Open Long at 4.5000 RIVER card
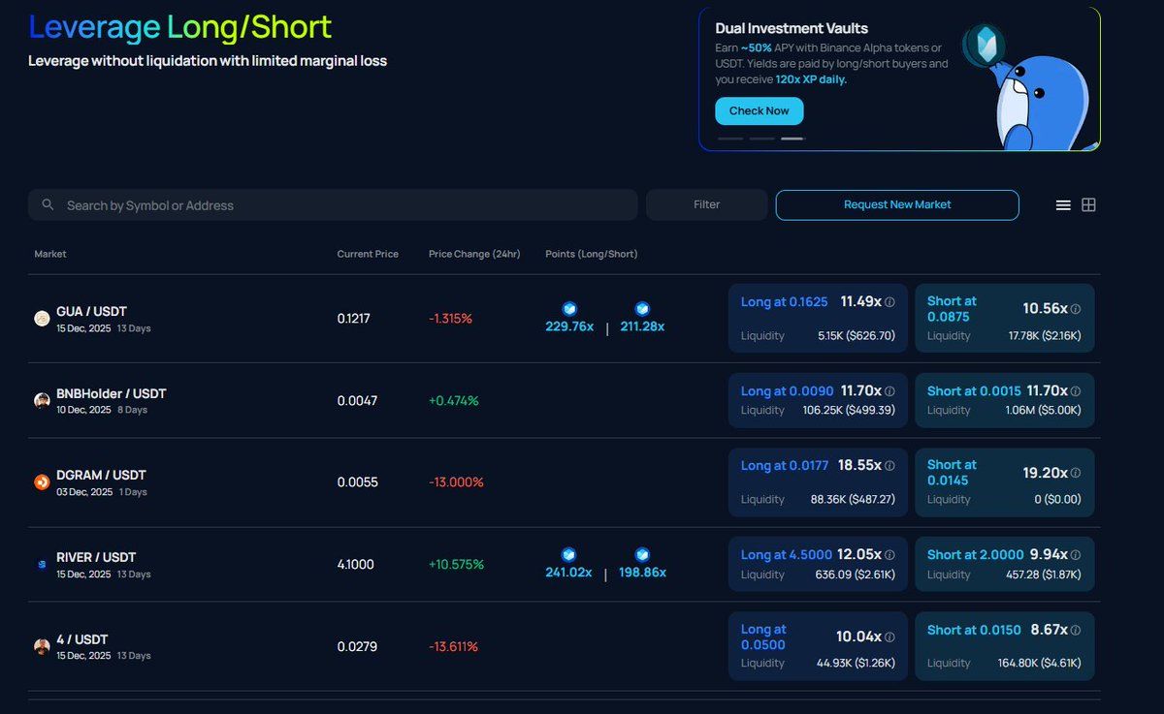1164x714 pixels. [818, 564]
